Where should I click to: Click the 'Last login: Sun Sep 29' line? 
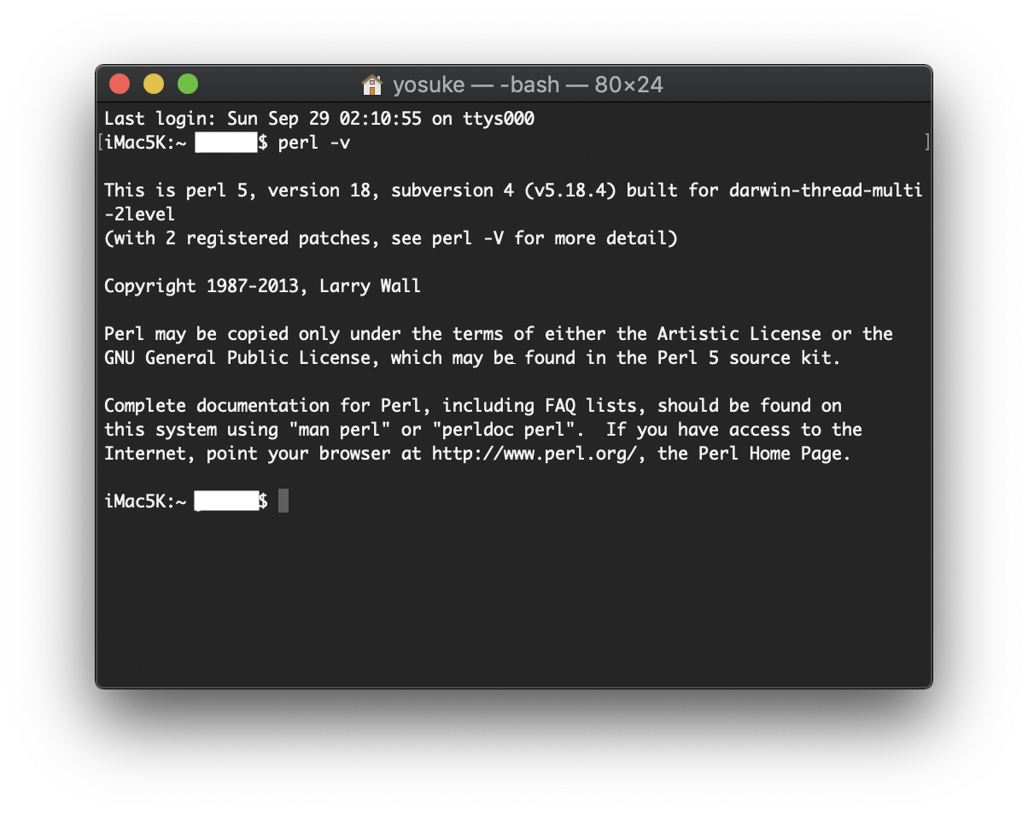319,119
